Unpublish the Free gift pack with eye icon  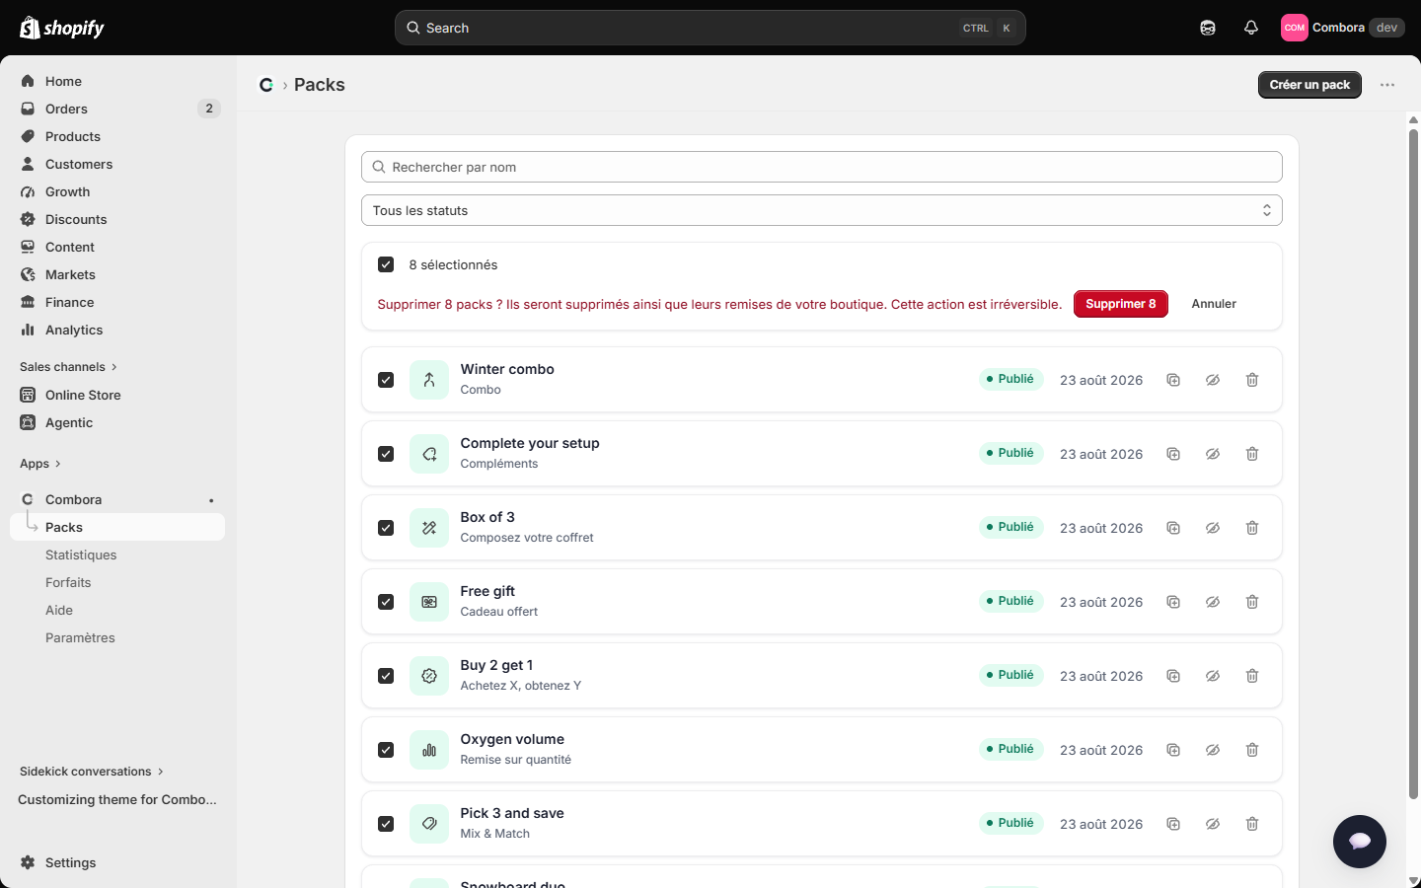click(x=1213, y=602)
